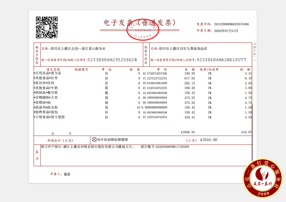Click unit 桶 in the 植物油 row
Screen dimensions: 286x202
107,103
